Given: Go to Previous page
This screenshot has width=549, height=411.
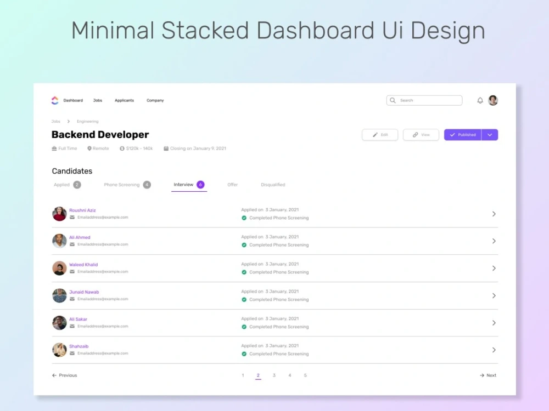Looking at the screenshot, I should [x=64, y=375].
